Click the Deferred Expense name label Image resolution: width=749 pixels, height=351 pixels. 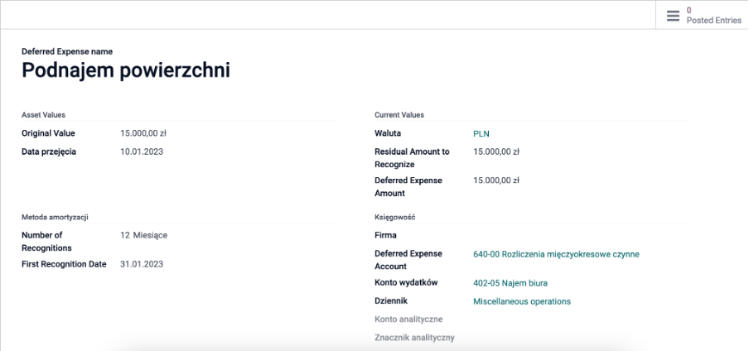(x=67, y=51)
